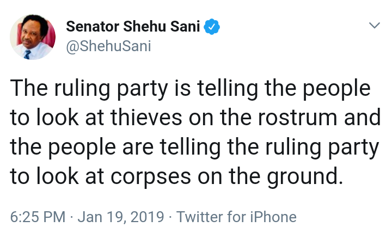Select the Jan 19, 2019 date
Image resolution: width=392 pixels, height=239 pixels.
[x=121, y=217]
